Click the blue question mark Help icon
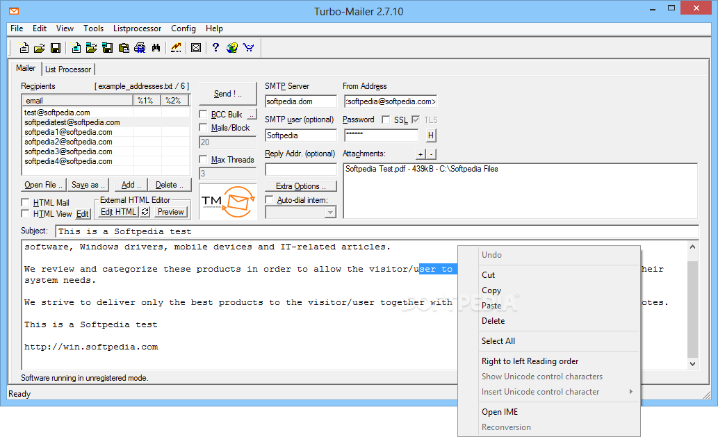 click(x=215, y=47)
